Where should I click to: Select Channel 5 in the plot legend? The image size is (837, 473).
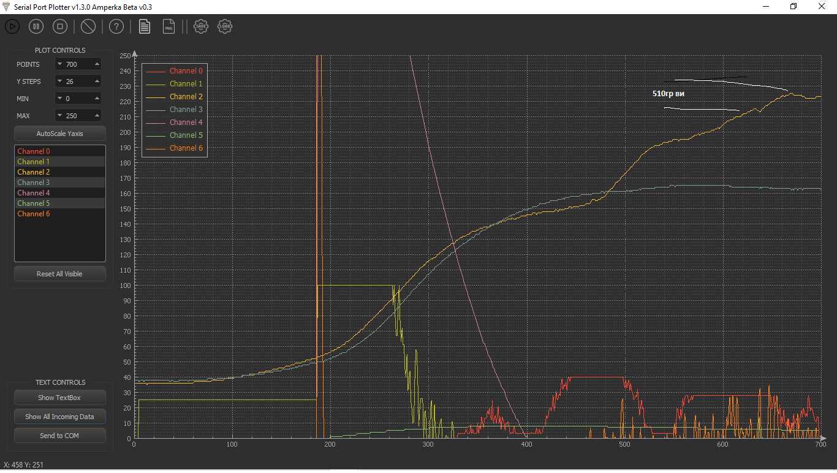174,135
